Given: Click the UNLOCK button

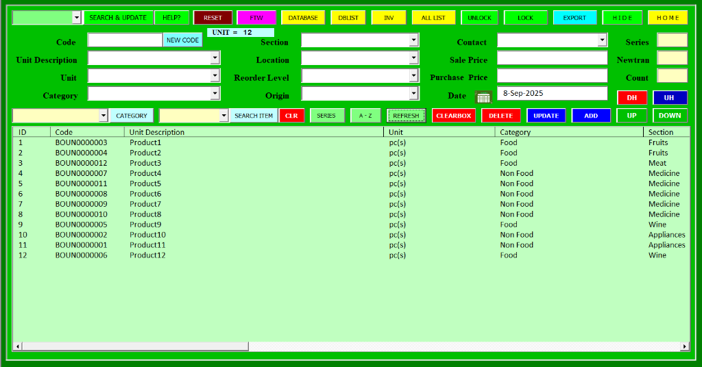Looking at the screenshot, I should 479,18.
